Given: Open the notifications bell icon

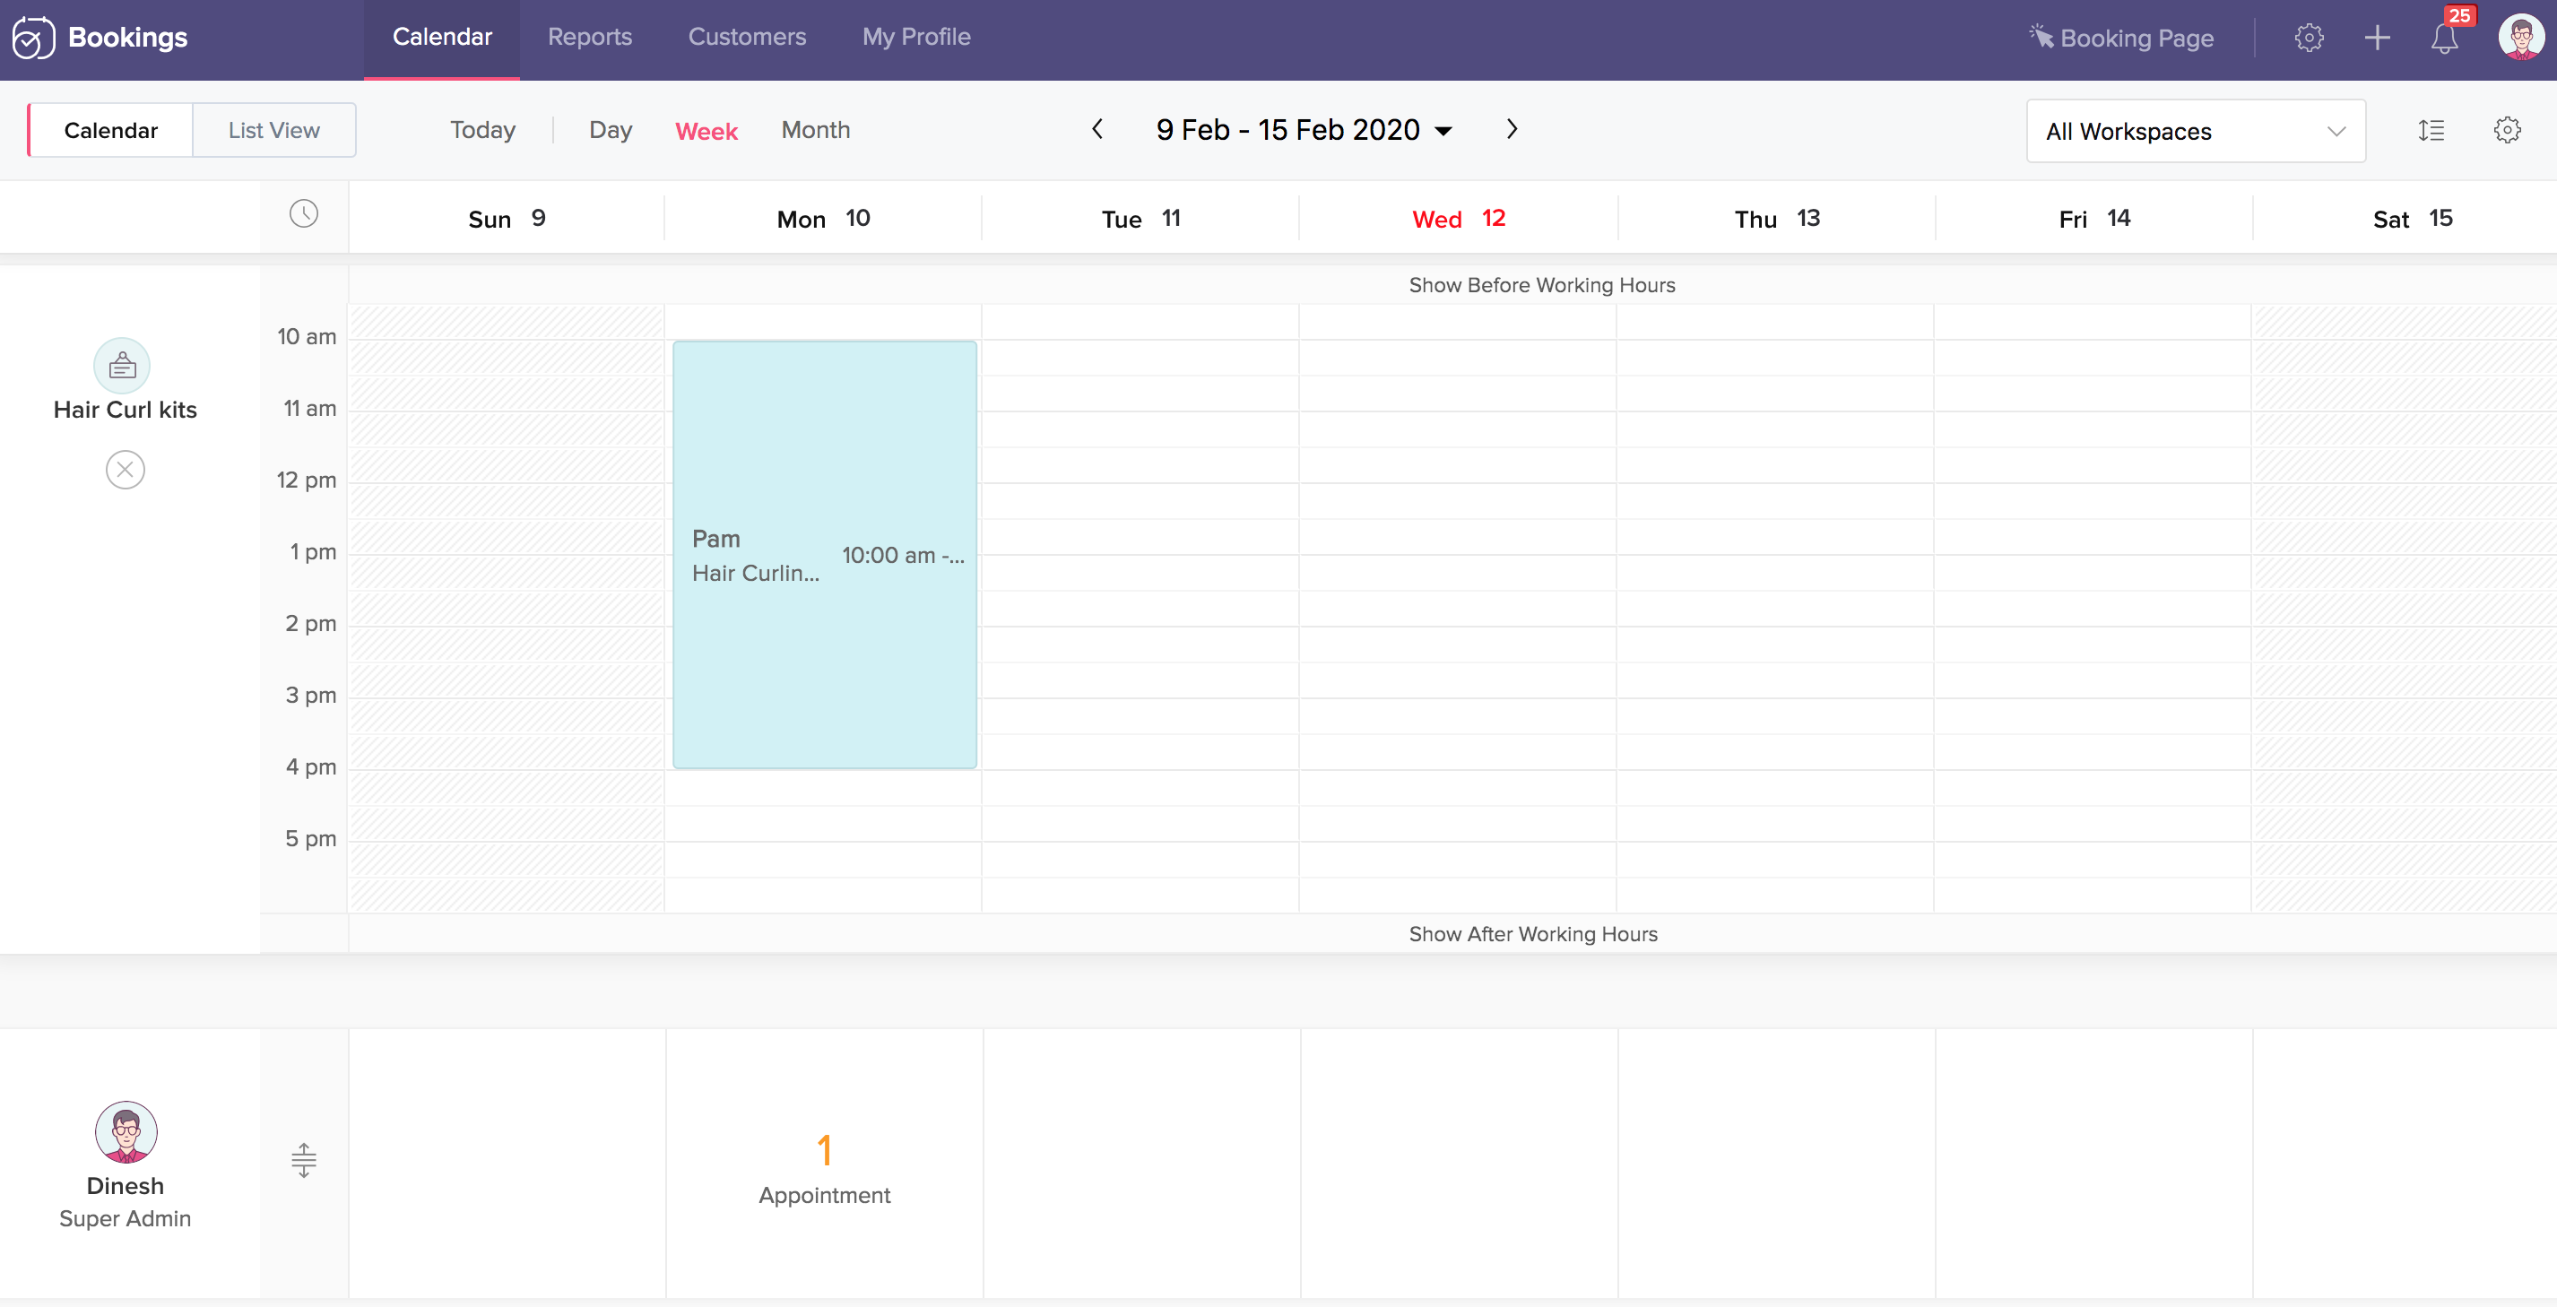Looking at the screenshot, I should pyautogui.click(x=2444, y=39).
